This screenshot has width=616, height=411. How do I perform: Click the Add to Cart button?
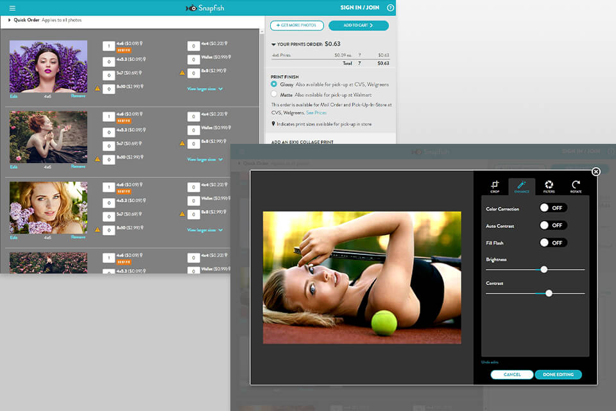(x=358, y=26)
